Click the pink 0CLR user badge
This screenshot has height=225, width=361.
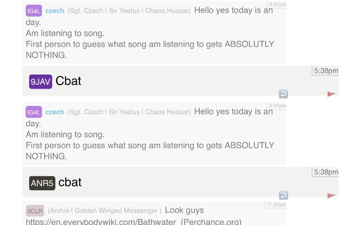tap(35, 211)
